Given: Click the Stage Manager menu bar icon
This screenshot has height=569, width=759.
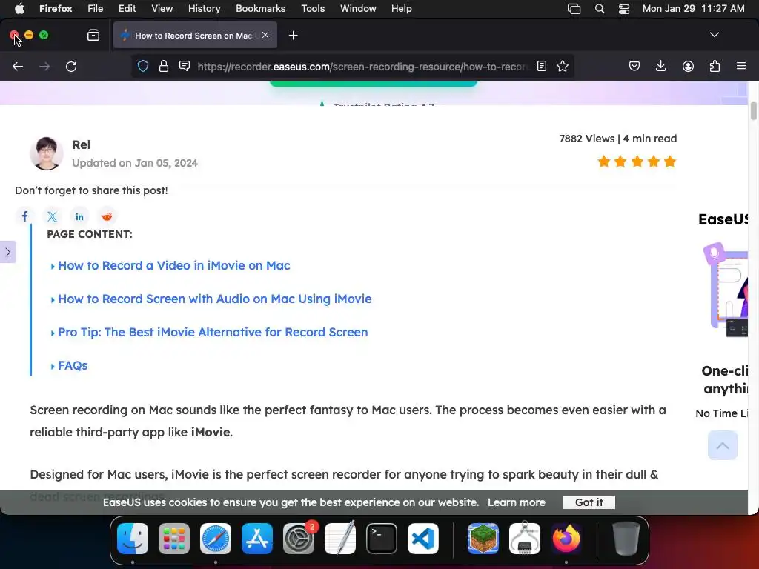Looking at the screenshot, I should tap(574, 9).
